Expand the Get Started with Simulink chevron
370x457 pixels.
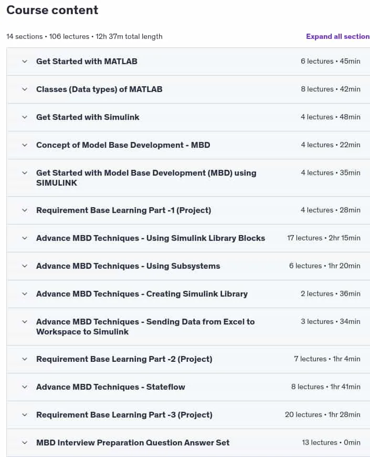(25, 117)
